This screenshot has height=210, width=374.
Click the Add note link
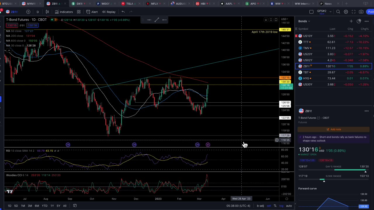334,129
